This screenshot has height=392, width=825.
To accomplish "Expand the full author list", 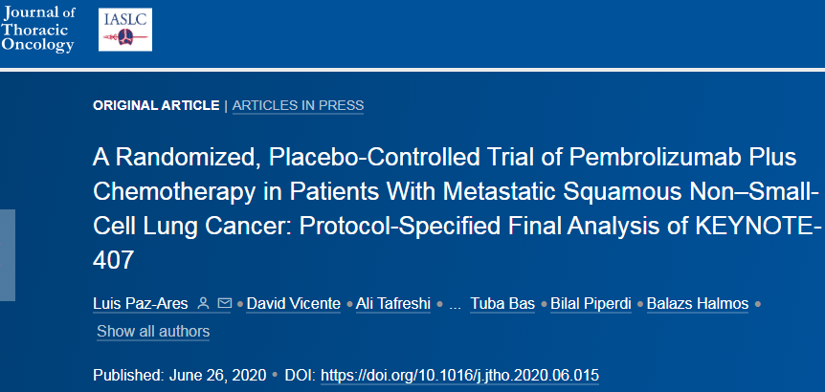I will [153, 331].
